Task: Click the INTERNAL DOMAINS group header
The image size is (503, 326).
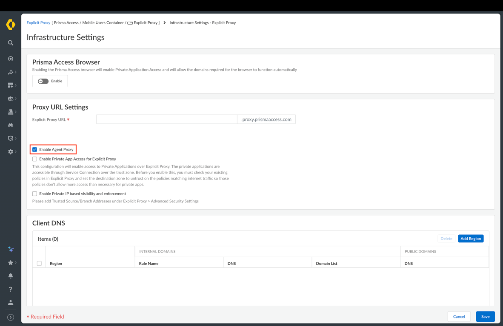Action: coord(157,251)
